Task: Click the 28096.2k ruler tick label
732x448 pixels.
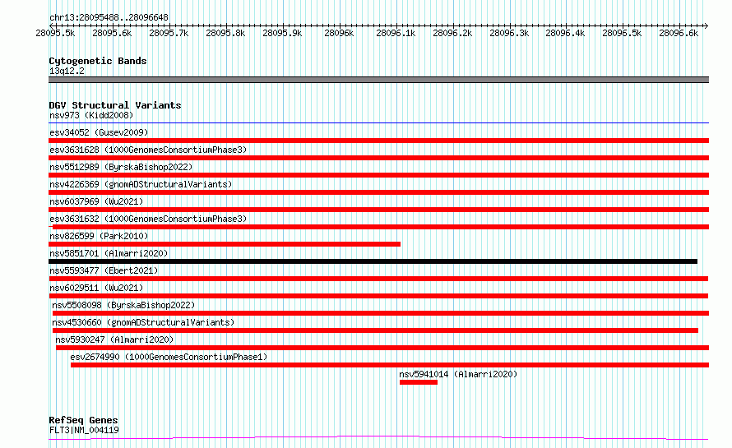Action: [x=452, y=33]
